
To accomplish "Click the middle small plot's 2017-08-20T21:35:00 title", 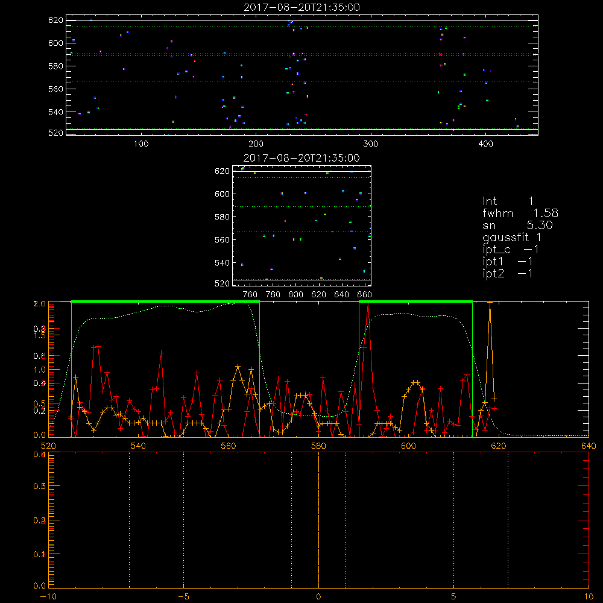I will (301, 158).
